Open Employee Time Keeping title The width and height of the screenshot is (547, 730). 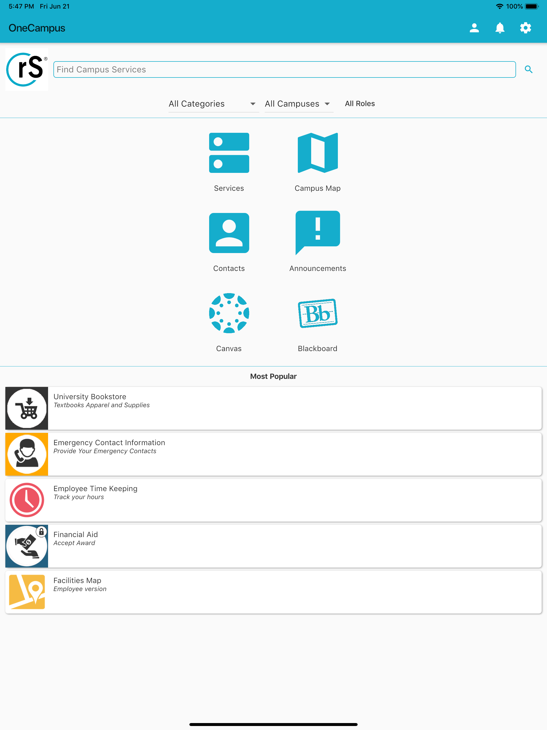pos(95,488)
